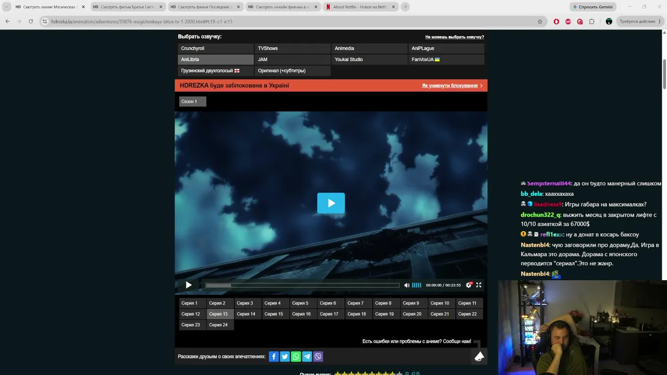Screen dimensions: 667x375
Task: Share the anime on Facebook
Action: click(x=274, y=356)
